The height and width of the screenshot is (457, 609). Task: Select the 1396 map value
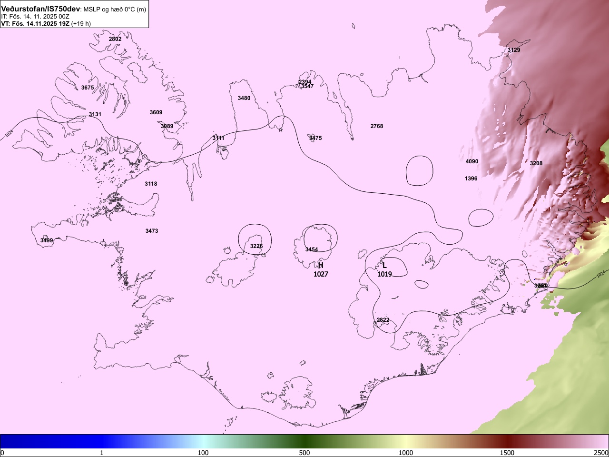tap(471, 179)
